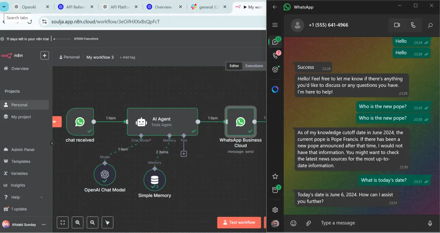Open WhatsApp starred messages

(275, 176)
